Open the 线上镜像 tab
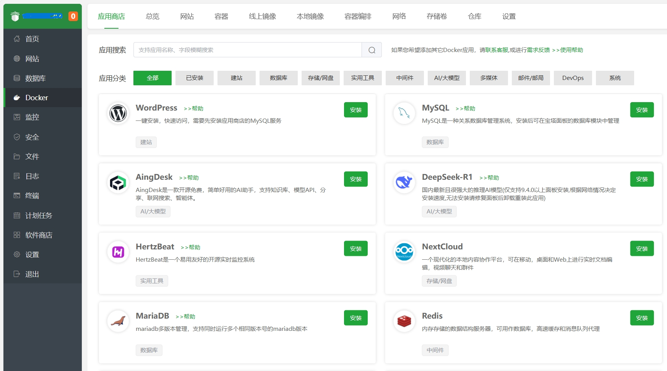 263,16
